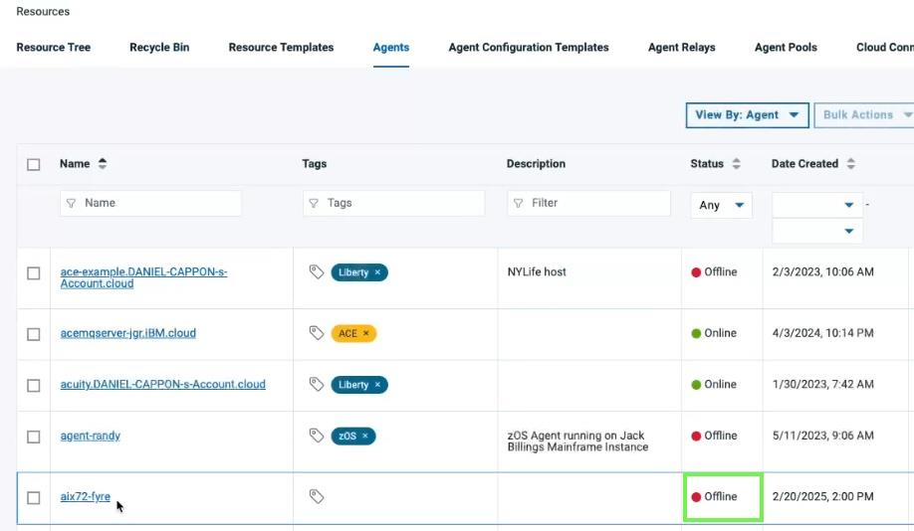Expand the Status filter Any dropdown
This screenshot has width=914, height=531.
pos(721,205)
